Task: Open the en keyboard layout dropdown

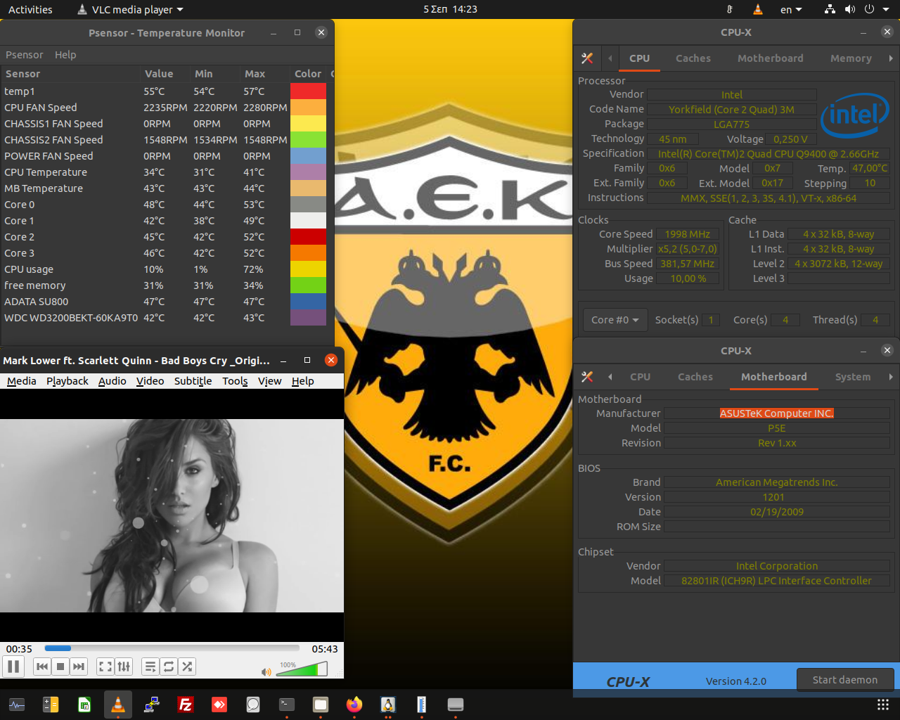Action: coord(791,10)
